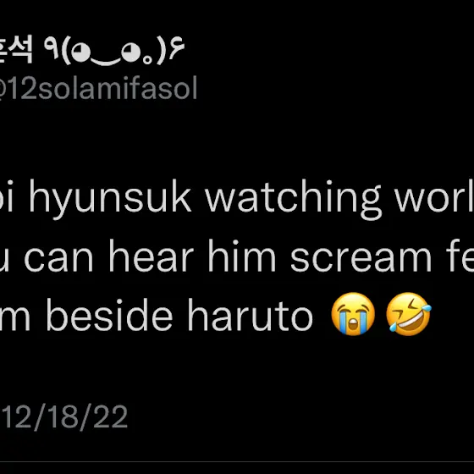Open the @12solamifasol profile handle
This screenshot has width=474, height=474.
(x=97, y=88)
